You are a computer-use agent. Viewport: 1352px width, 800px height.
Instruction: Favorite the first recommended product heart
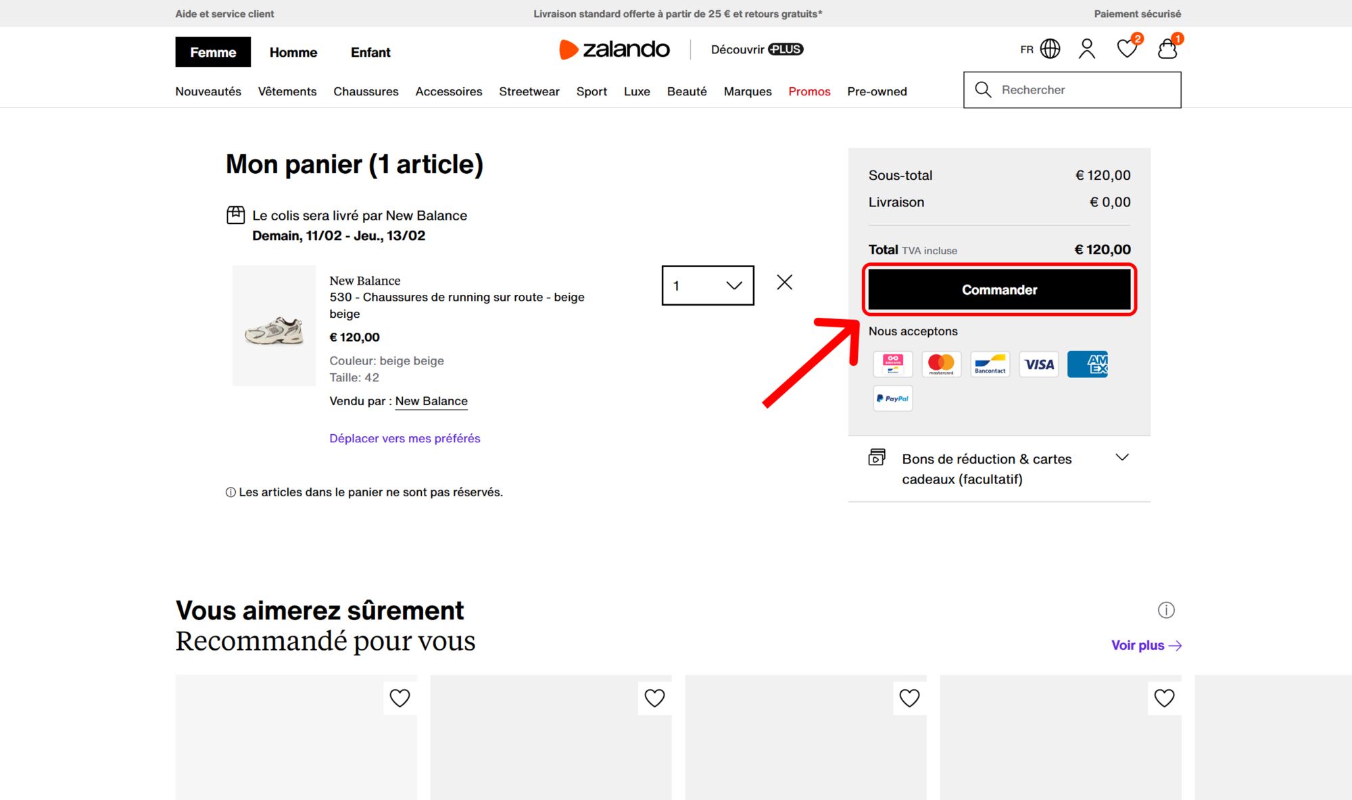pos(400,698)
